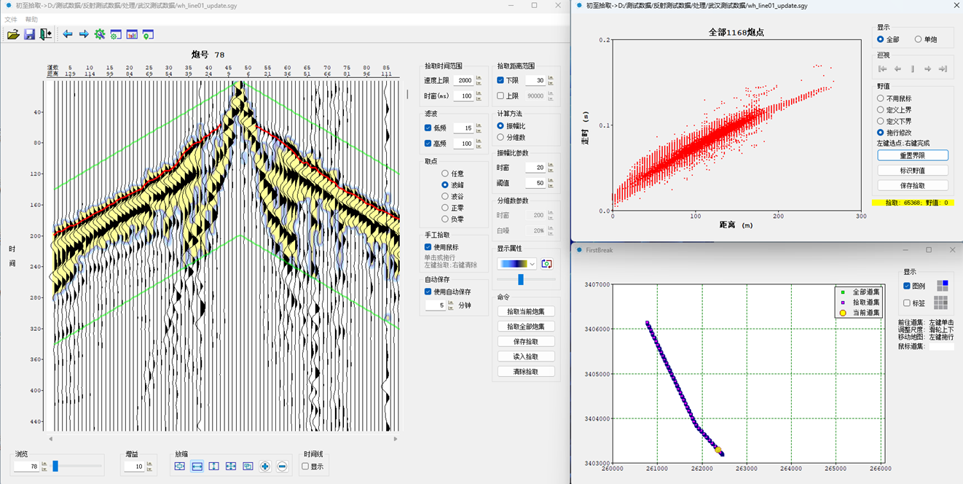The image size is (963, 484).
Task: Open the 文件 menu
Action: tap(11, 20)
